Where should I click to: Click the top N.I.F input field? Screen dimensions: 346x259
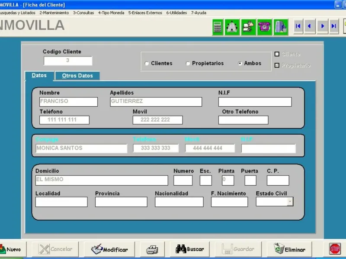255,102
